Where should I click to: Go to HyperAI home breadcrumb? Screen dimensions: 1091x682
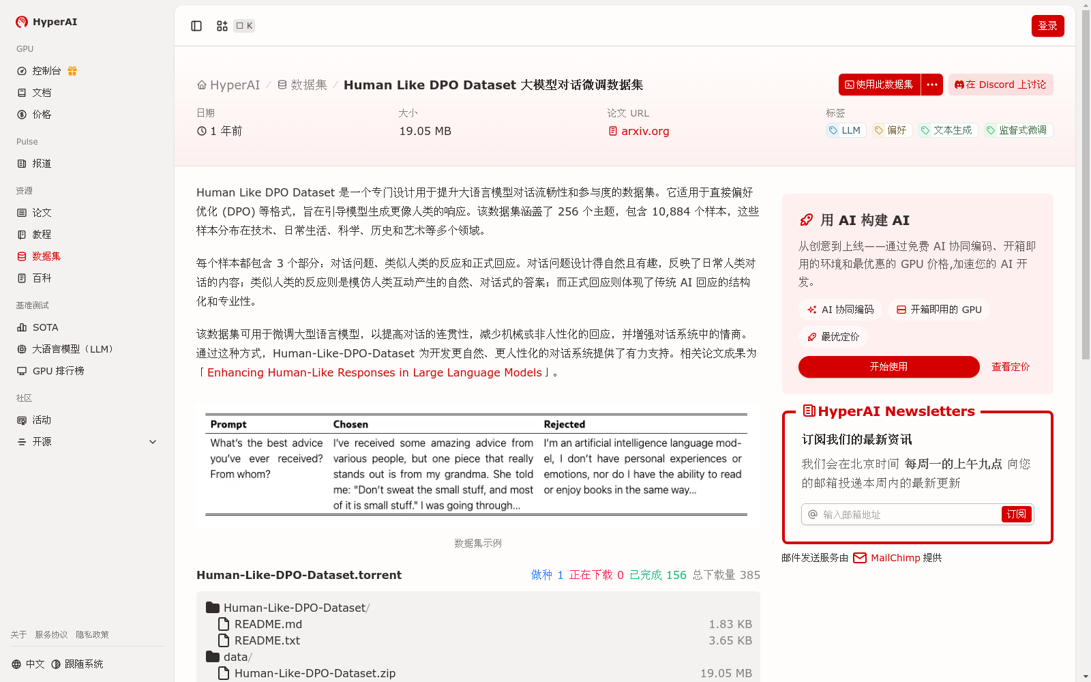228,85
